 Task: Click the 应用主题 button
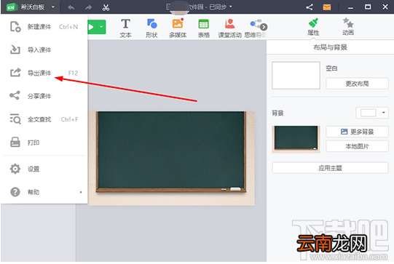pos(330,168)
